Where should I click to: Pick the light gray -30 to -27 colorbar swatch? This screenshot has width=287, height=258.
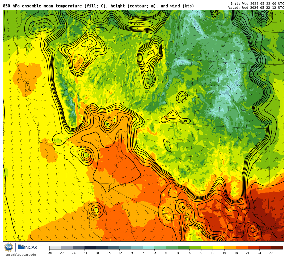coord(55,248)
